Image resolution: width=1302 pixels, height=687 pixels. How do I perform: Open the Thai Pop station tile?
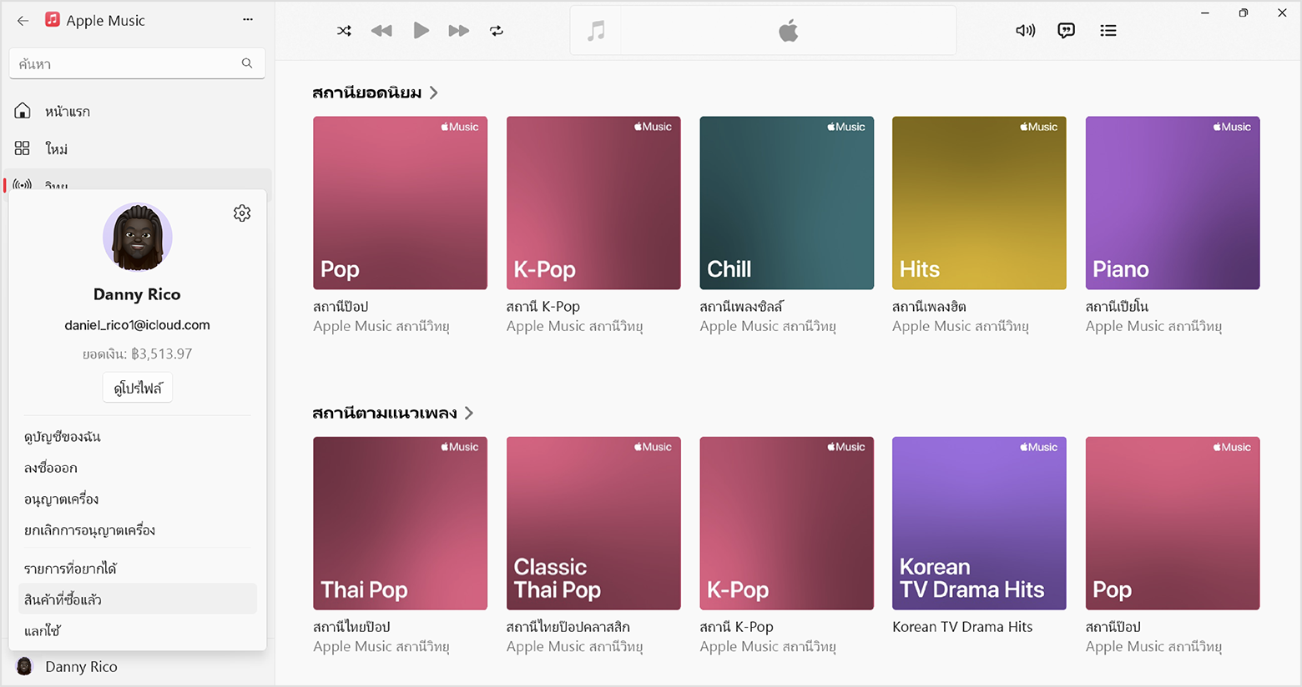(x=400, y=524)
